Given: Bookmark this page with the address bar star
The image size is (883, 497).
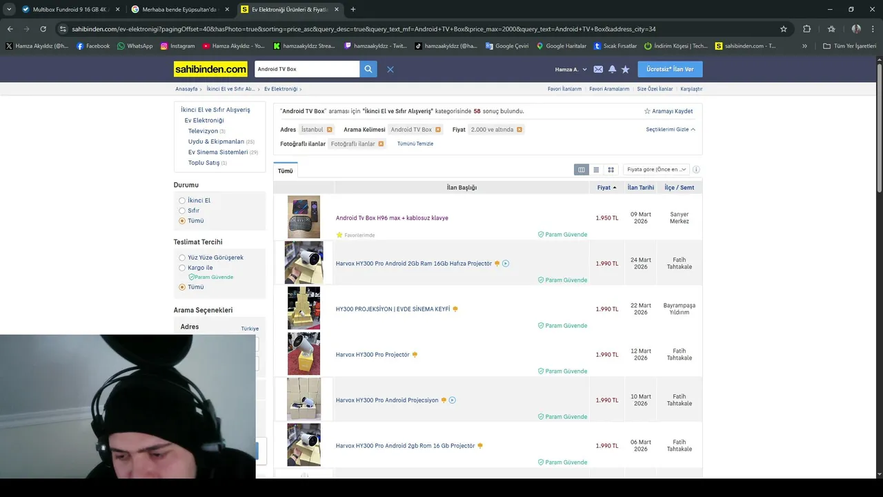Looking at the screenshot, I should (x=784, y=29).
